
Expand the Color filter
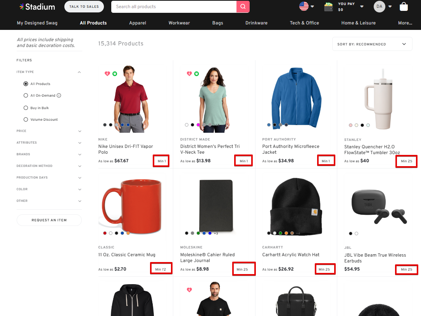click(80, 189)
